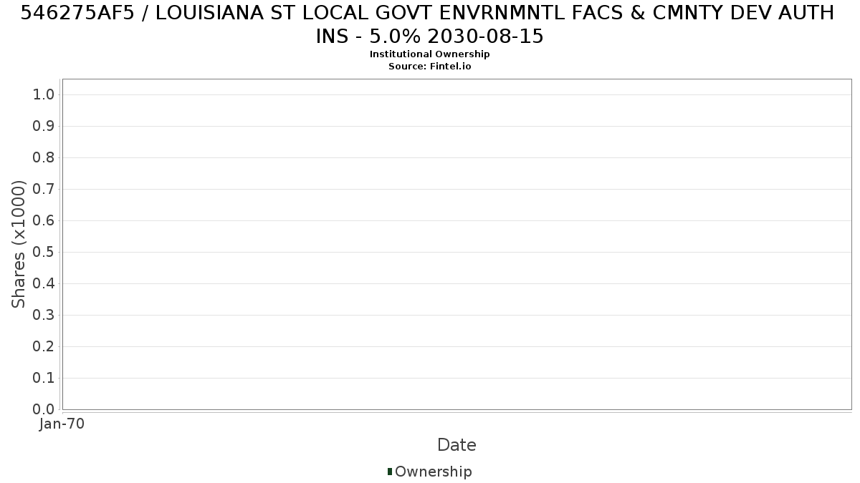Click the Ownership legend color marker
The height and width of the screenshot is (483, 860).
click(390, 472)
